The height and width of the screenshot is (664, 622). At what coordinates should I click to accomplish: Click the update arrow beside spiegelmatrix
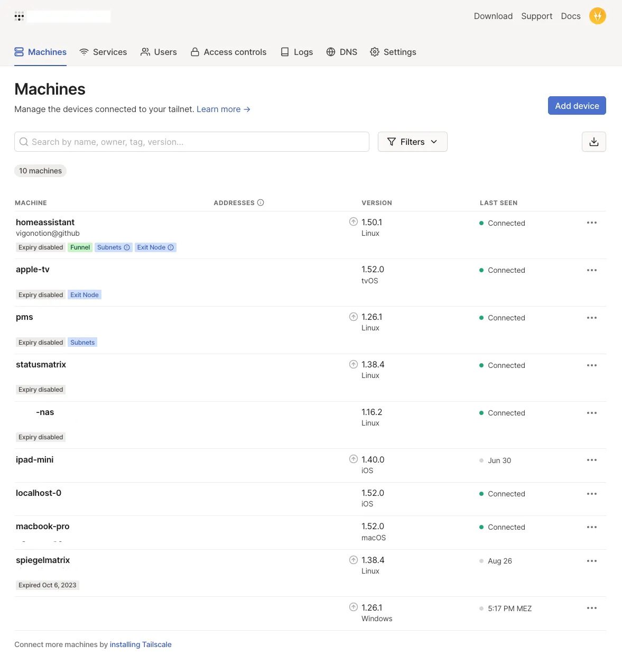tap(353, 559)
